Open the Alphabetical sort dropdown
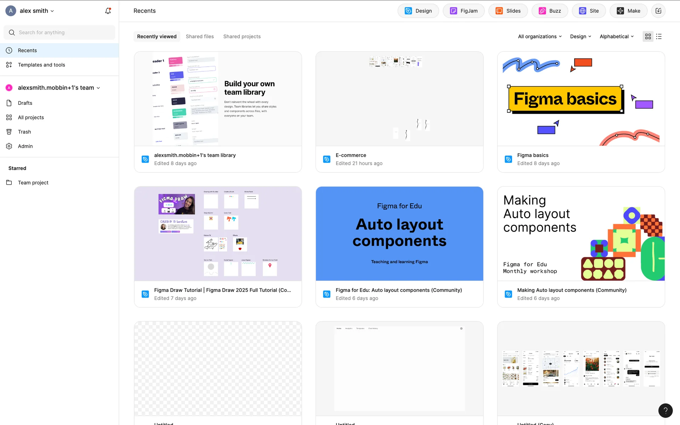 click(617, 36)
